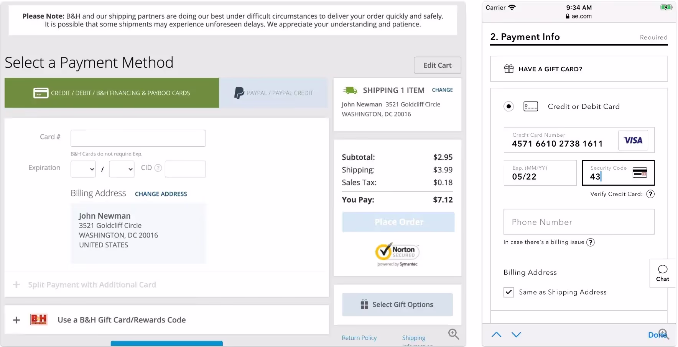The height and width of the screenshot is (347, 678).
Task: Tap the next field down arrow
Action: click(516, 334)
